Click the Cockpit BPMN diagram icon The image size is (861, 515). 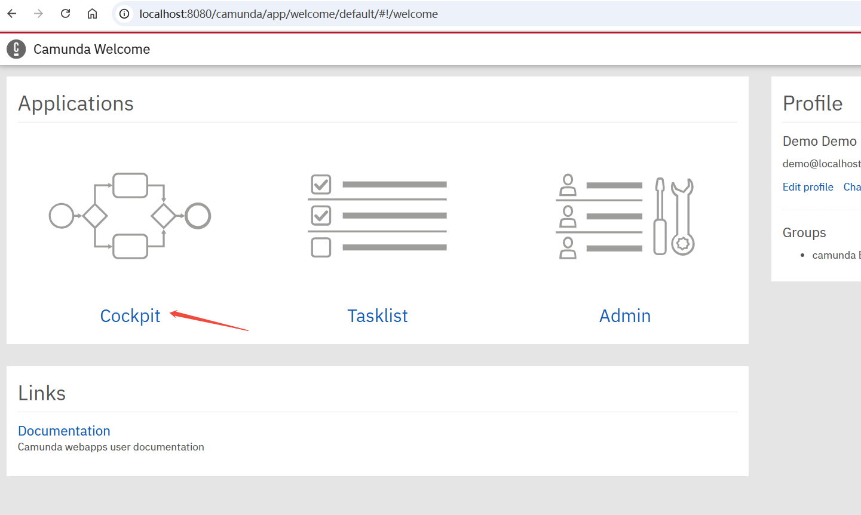(x=130, y=216)
